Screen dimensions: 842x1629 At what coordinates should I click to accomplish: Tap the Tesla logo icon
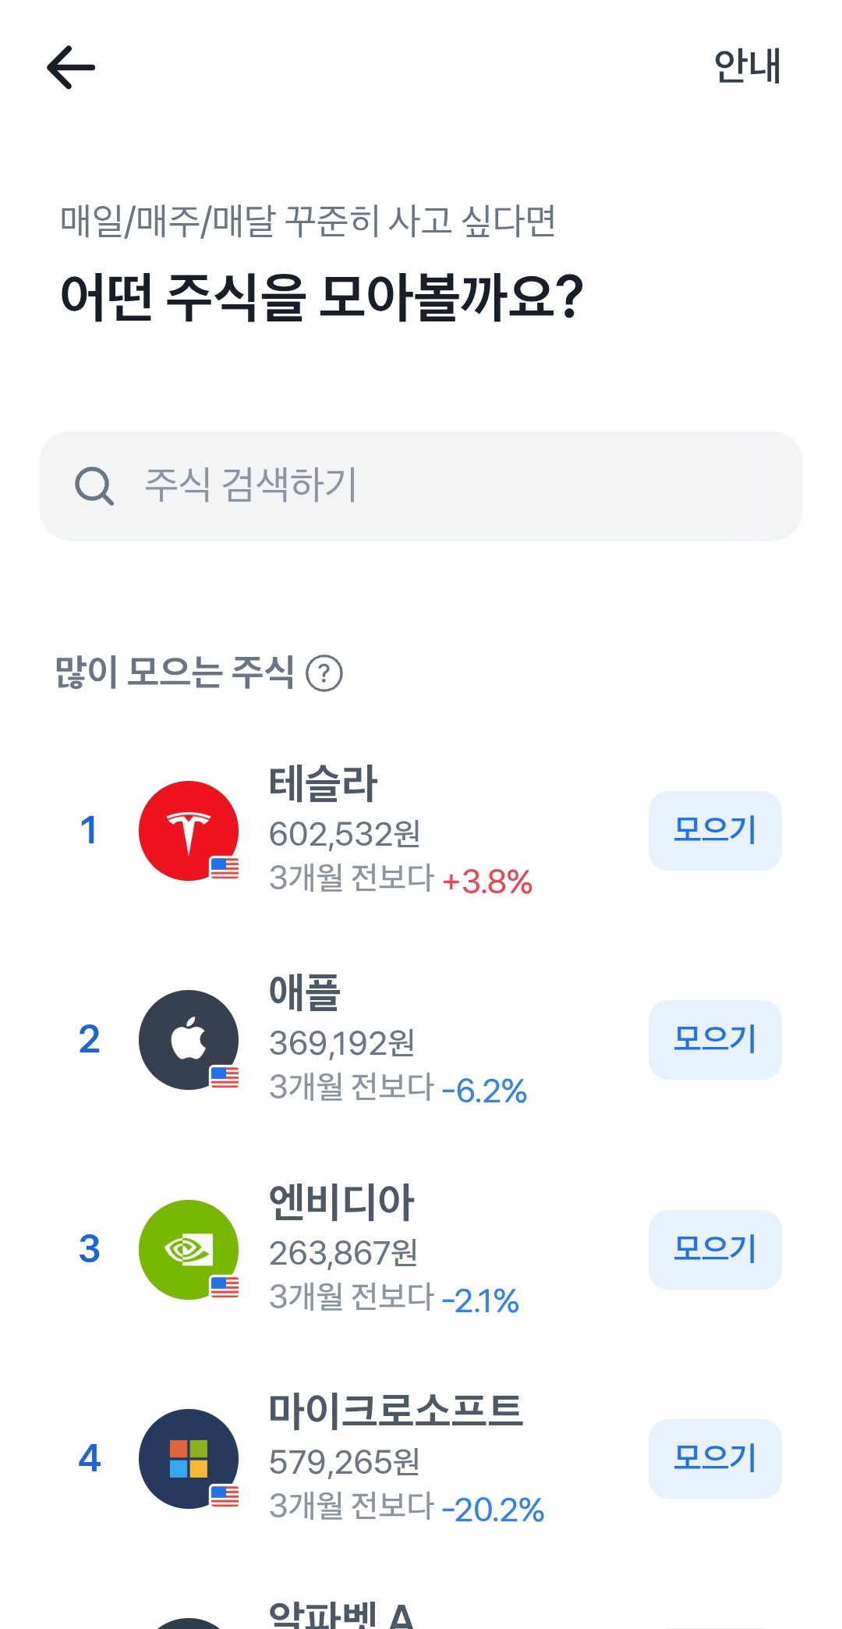(x=189, y=831)
